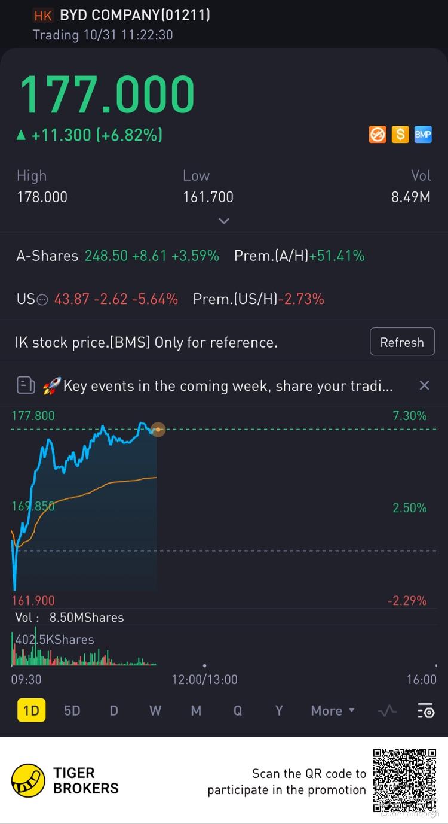
Task: Expand quote details chevron under Low
Action: [x=224, y=221]
